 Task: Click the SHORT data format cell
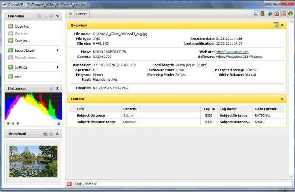click(260, 122)
